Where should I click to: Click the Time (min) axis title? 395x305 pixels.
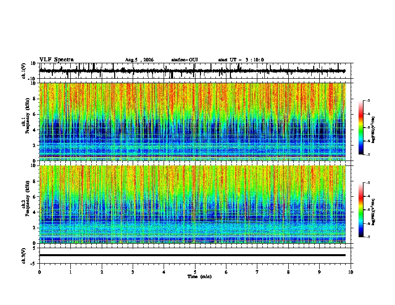199,277
